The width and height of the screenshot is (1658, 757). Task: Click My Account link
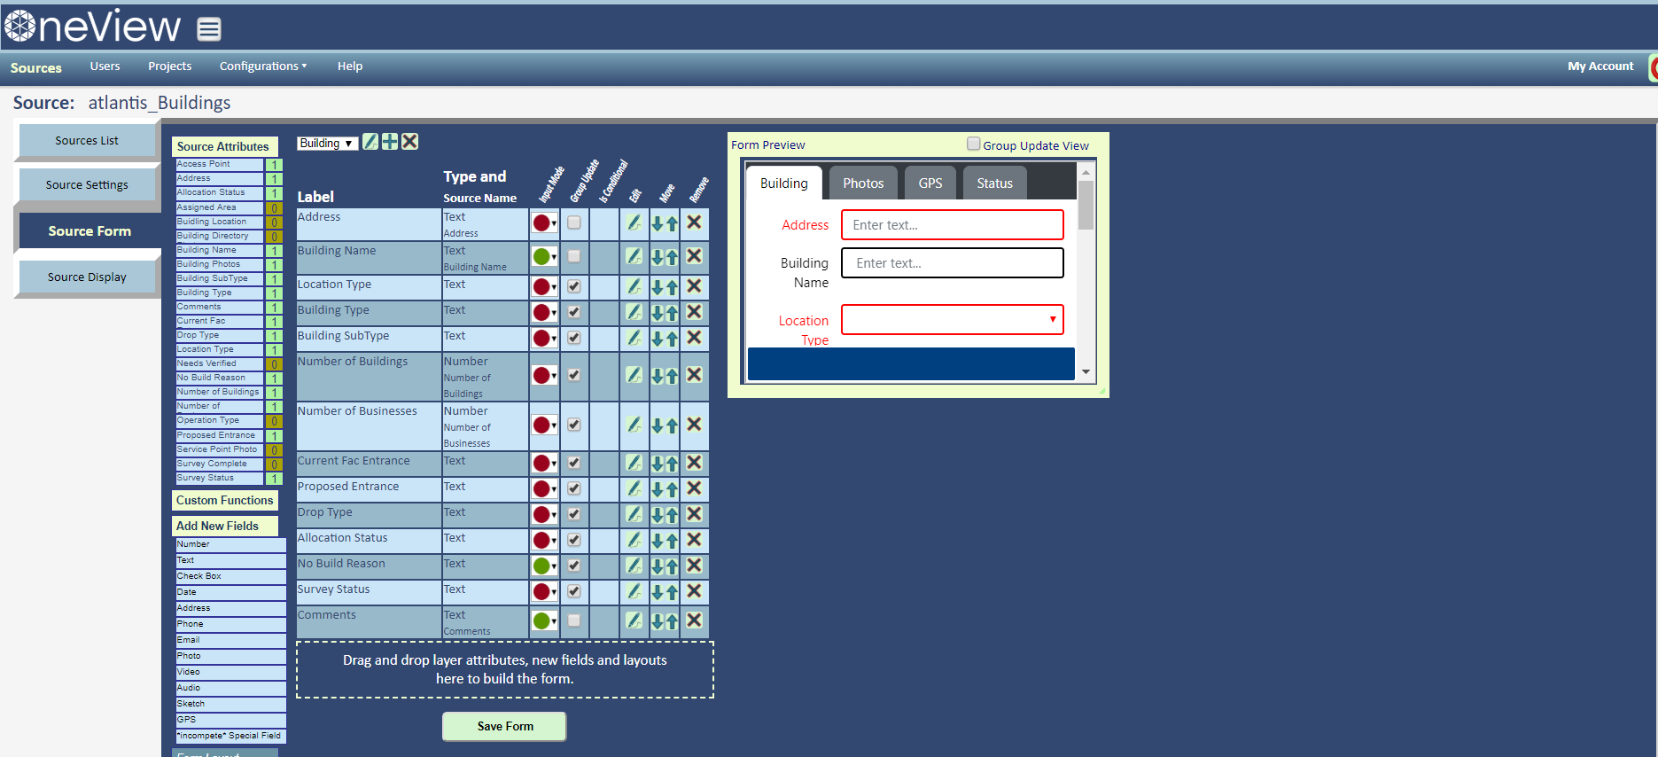pos(1600,66)
